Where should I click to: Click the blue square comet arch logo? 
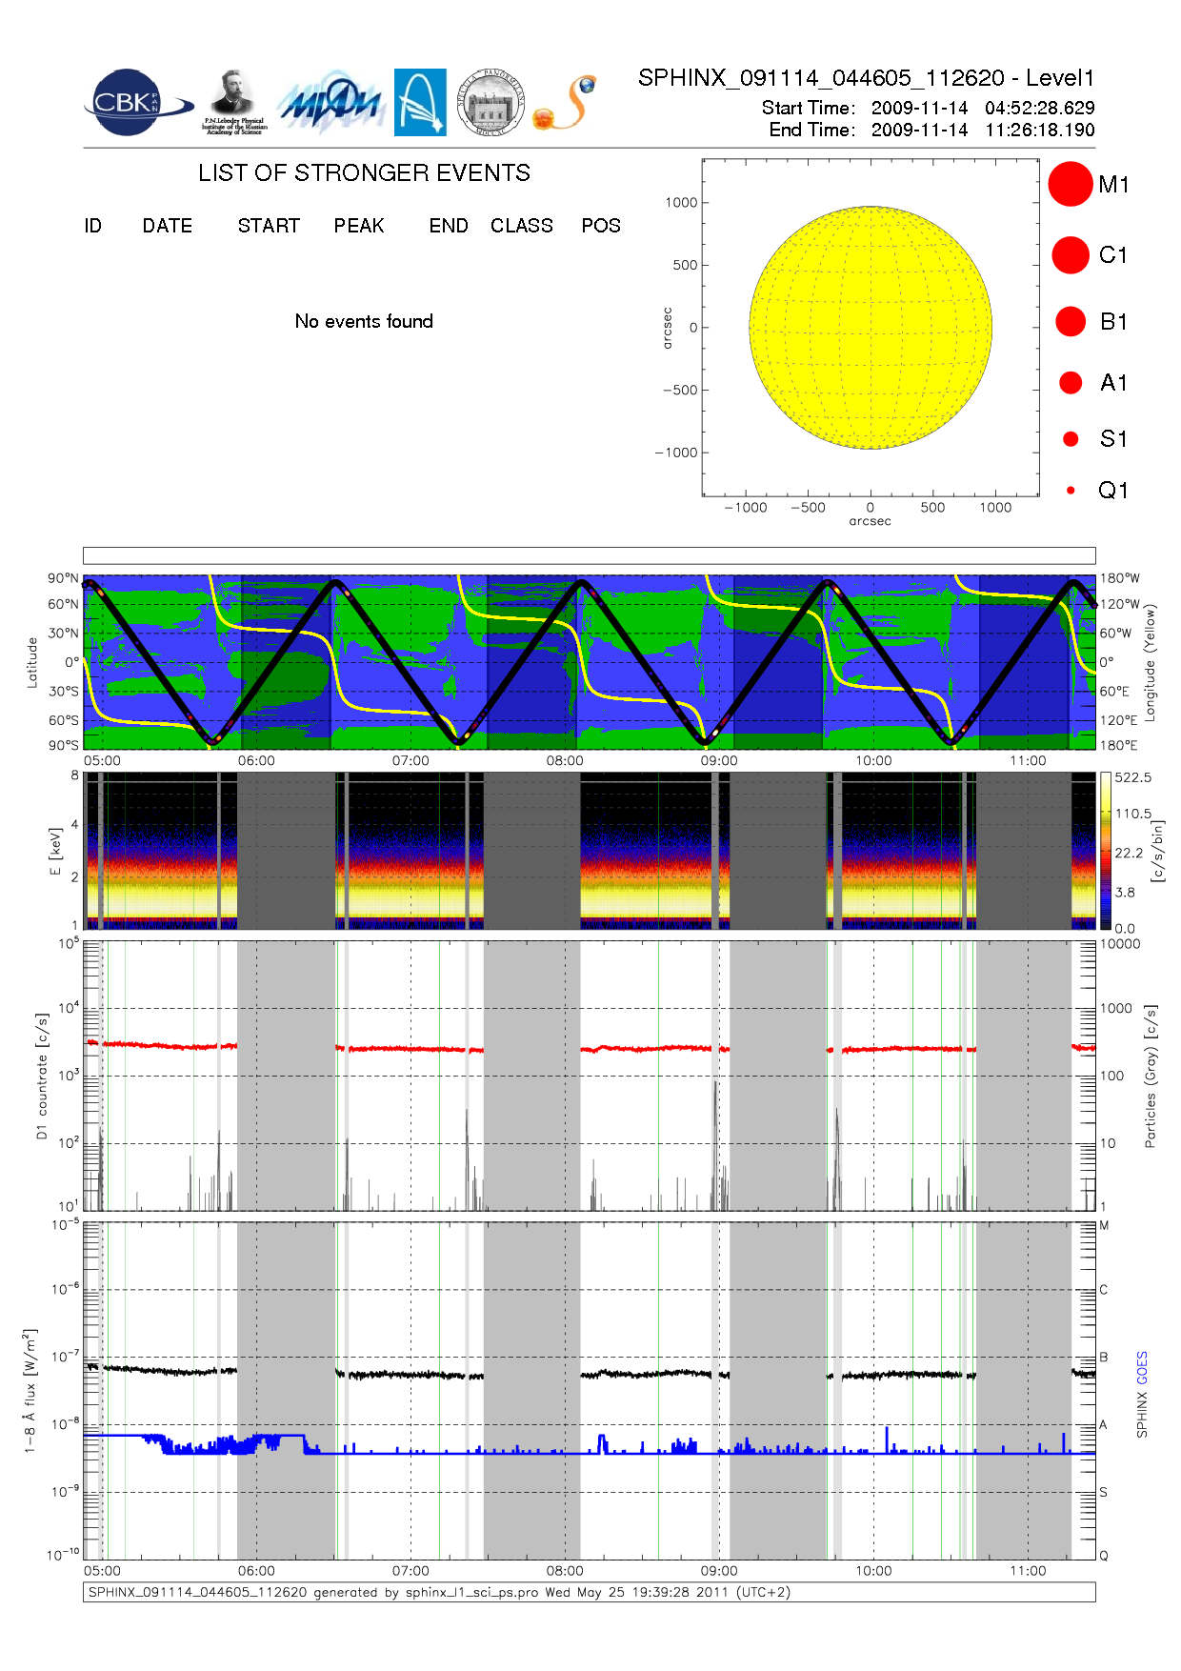coord(420,103)
